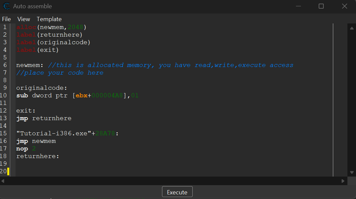356x199 pixels.
Task: Minimize the Auto assemble window
Action: pos(298,6)
